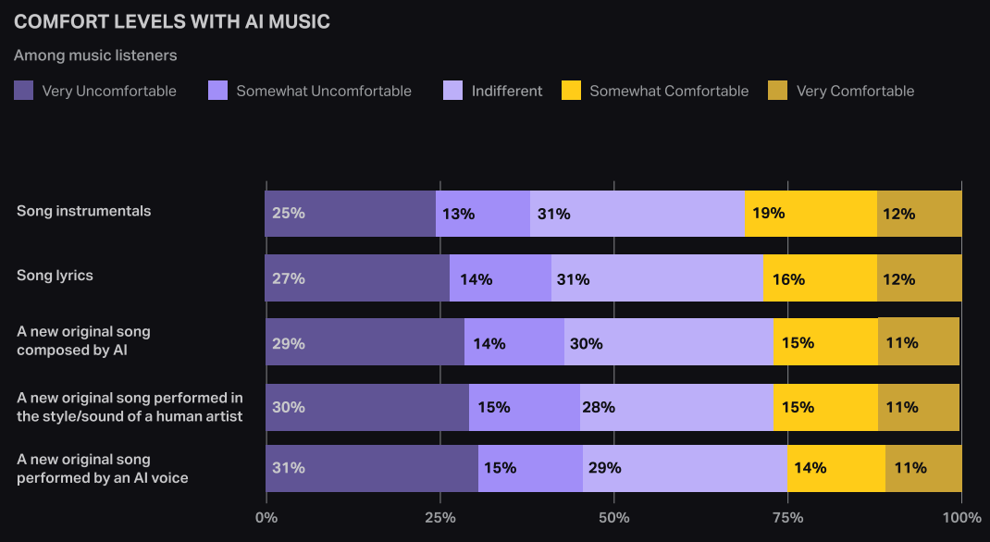Click the 50% x-axis tick label

click(614, 517)
